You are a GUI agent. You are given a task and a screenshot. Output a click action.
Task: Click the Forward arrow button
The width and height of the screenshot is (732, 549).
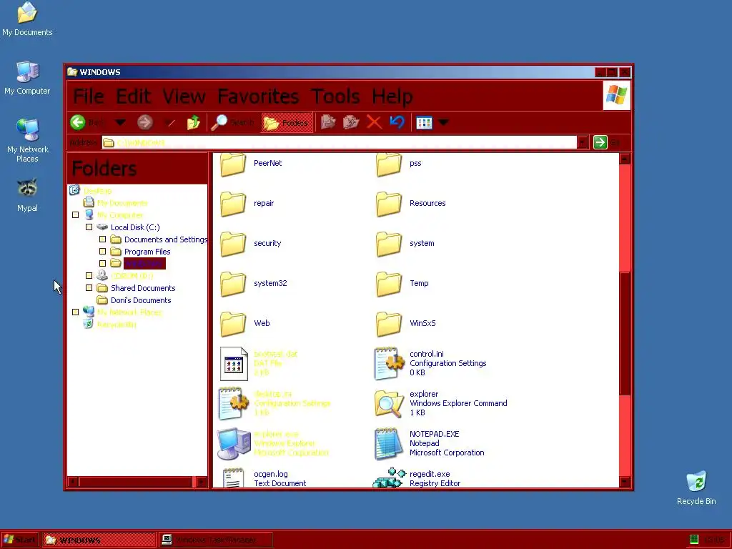145,122
